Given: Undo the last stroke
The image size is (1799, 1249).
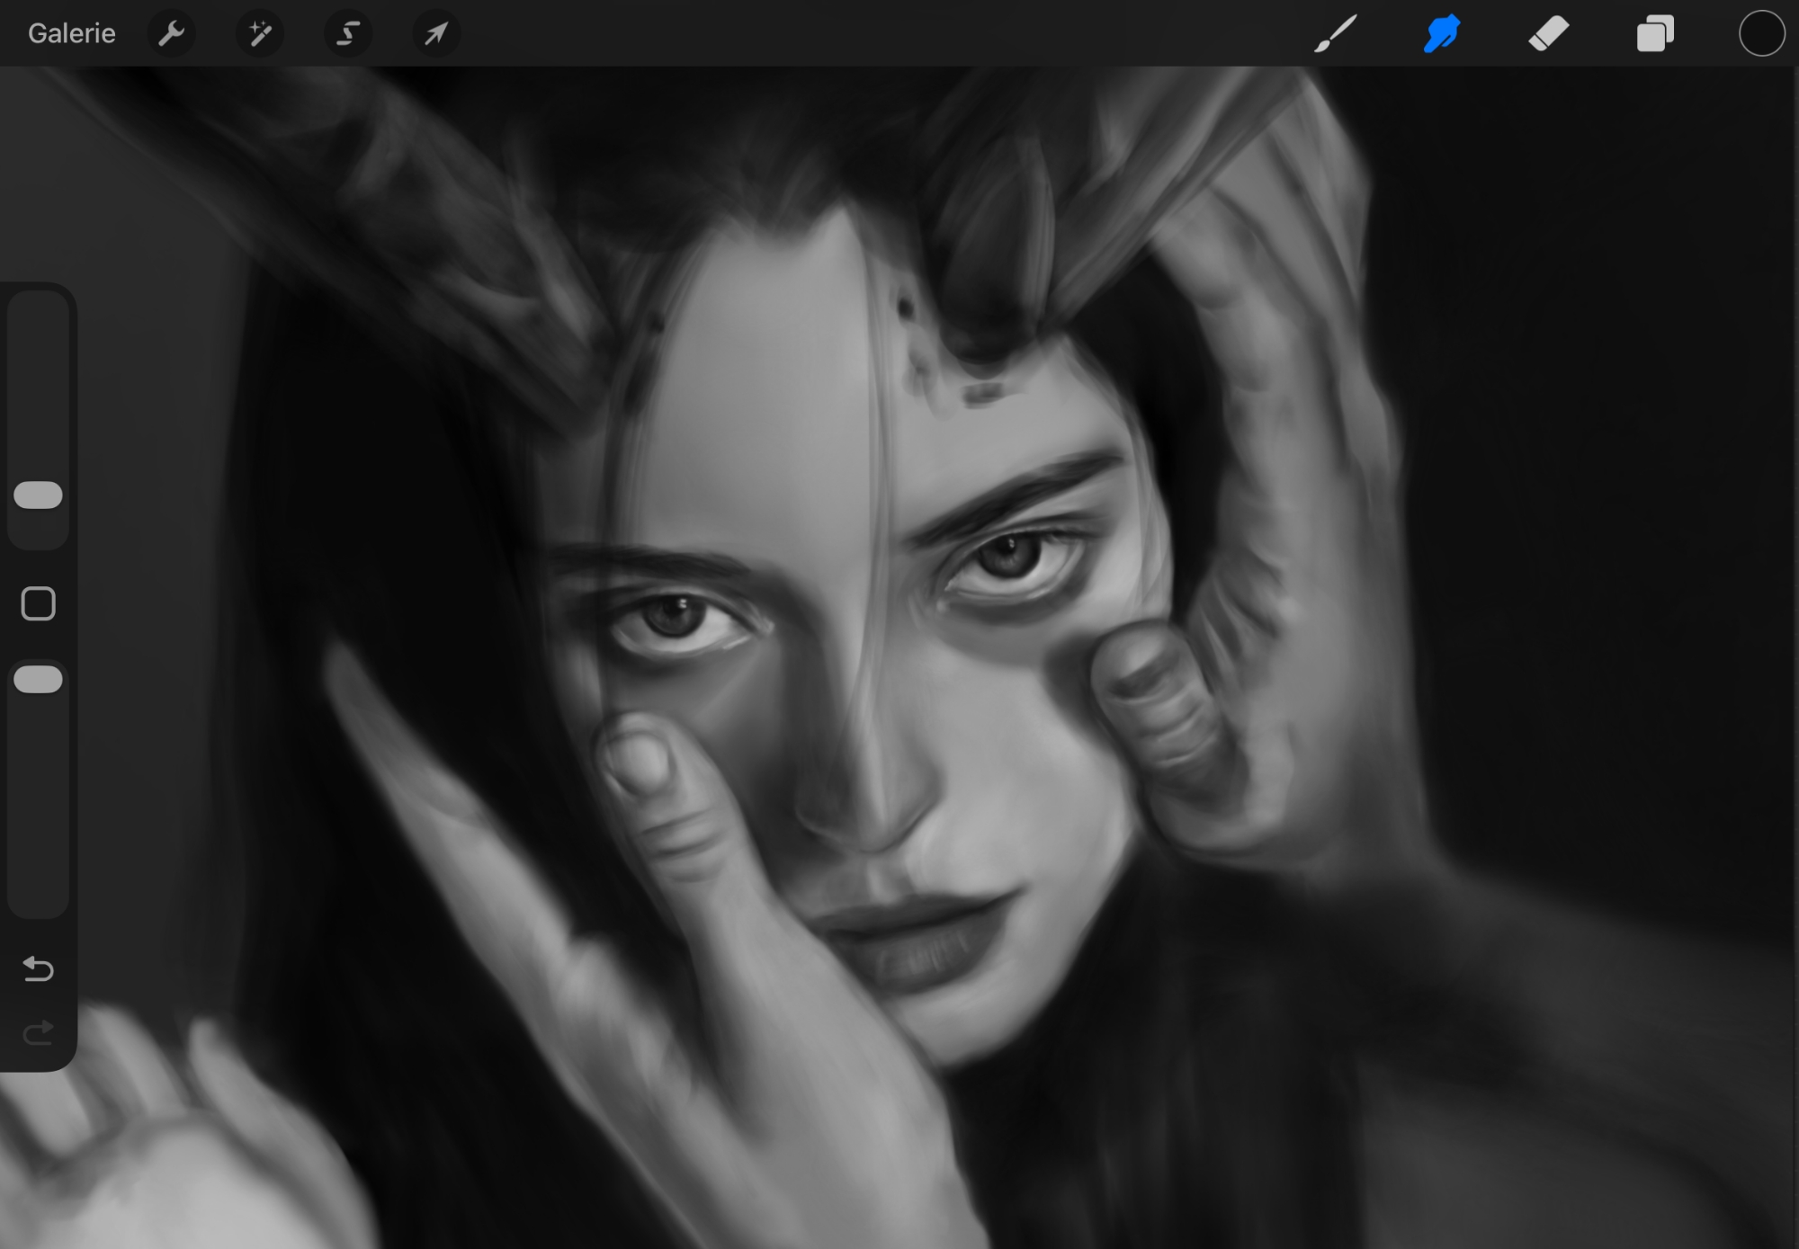Looking at the screenshot, I should (38, 968).
